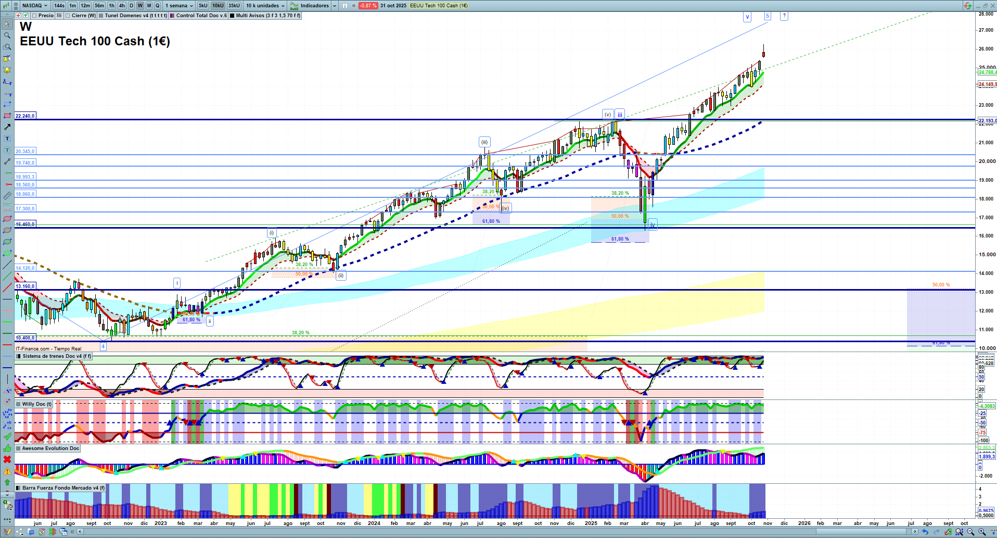Toggle the Precio checkbox
The height and width of the screenshot is (538, 997).
pyautogui.click(x=34, y=16)
